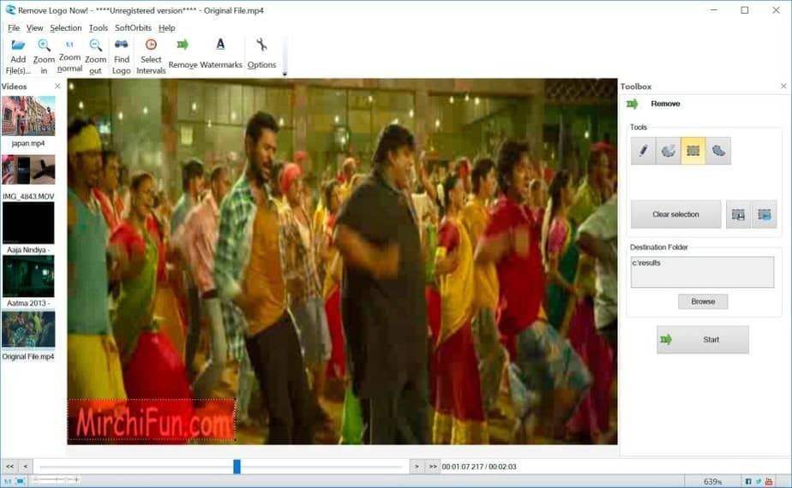Image resolution: width=792 pixels, height=488 pixels.
Task: Click the Add File(s) toolbar icon
Action: pos(18,45)
